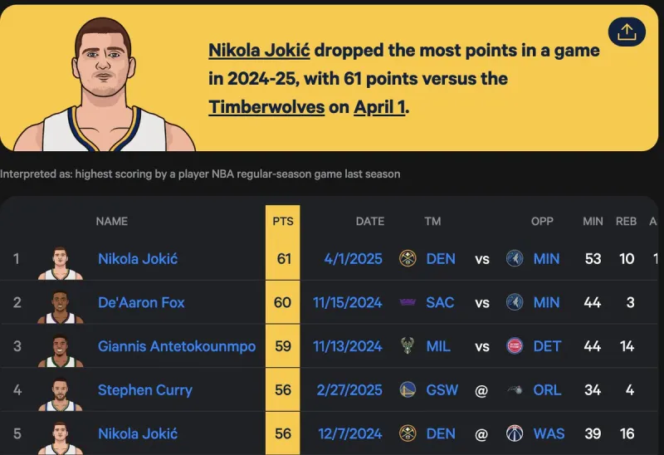The image size is (664, 455).
Task: Click the Orlando Magic logo icon
Action: pos(515,389)
